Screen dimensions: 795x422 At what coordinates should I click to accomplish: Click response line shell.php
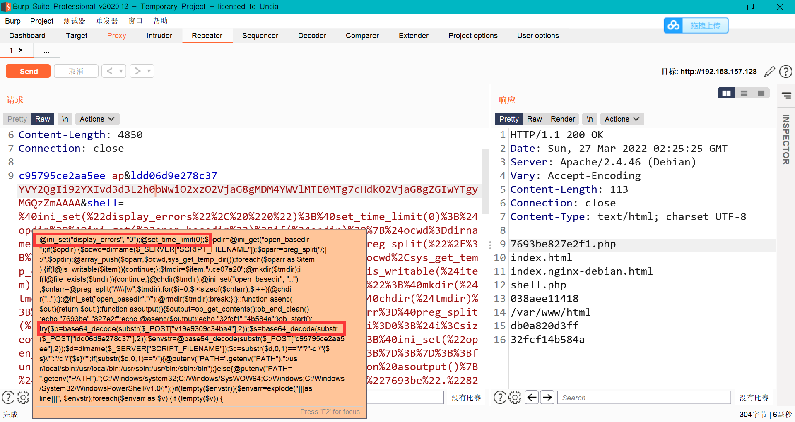coord(538,285)
